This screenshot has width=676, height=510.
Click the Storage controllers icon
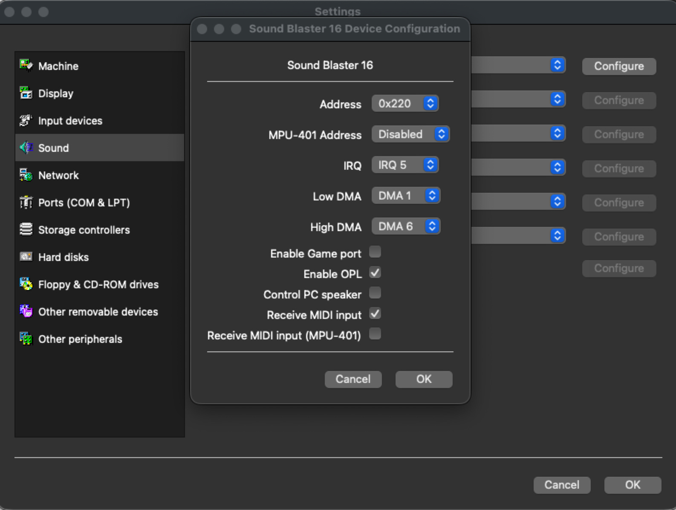pos(26,229)
